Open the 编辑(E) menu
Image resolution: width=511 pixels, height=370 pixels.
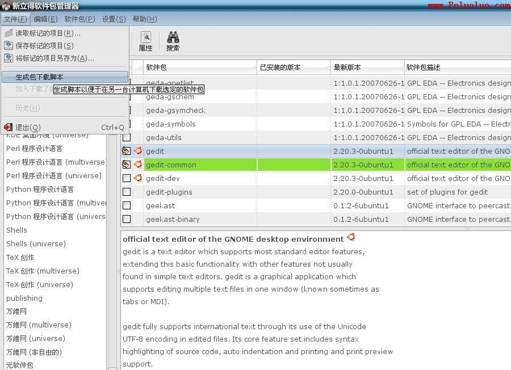point(45,19)
